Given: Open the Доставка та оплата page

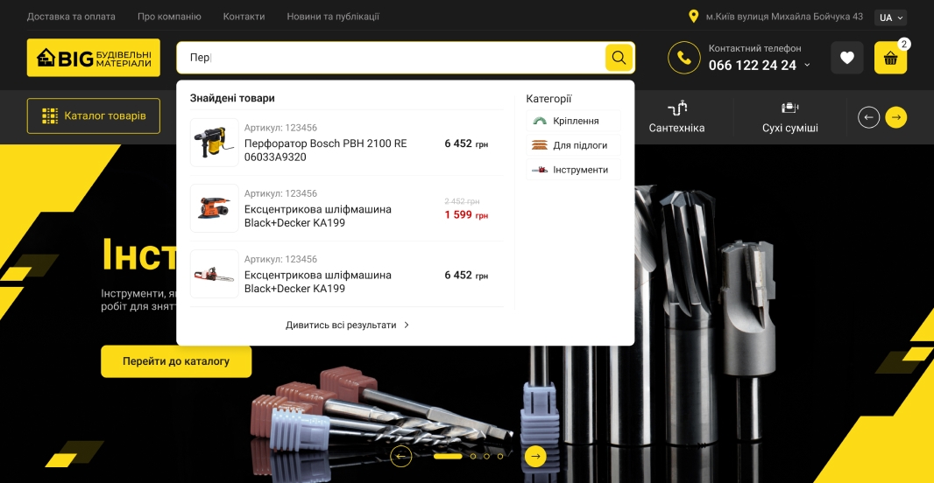Looking at the screenshot, I should 71,17.
